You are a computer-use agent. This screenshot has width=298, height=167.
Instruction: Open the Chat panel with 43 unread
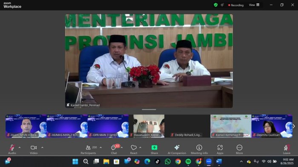tap(114, 149)
